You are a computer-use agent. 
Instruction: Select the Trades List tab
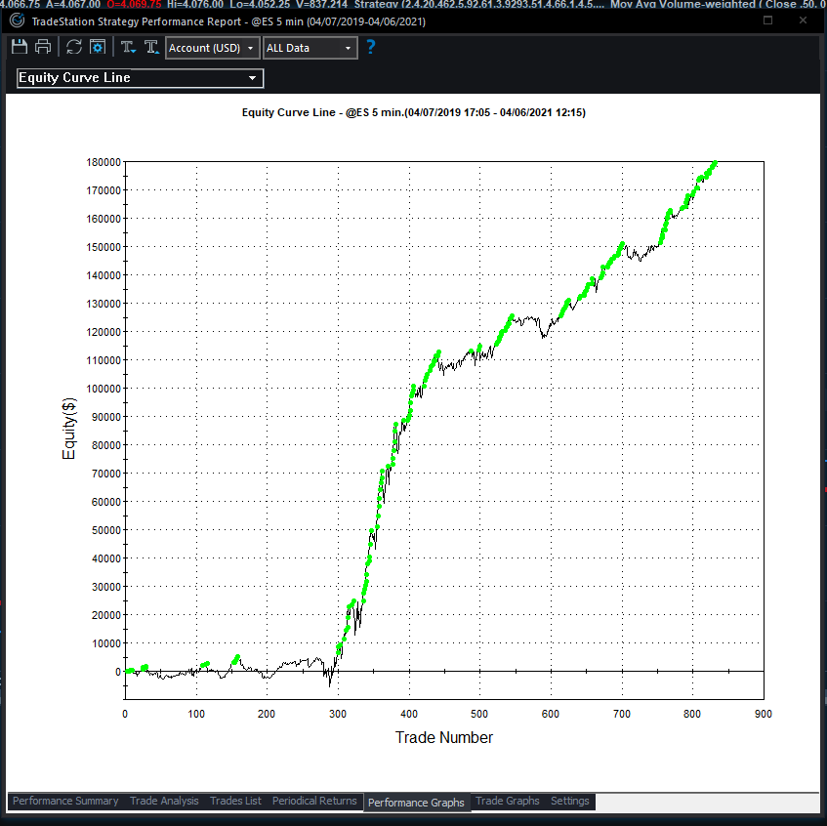click(x=235, y=801)
